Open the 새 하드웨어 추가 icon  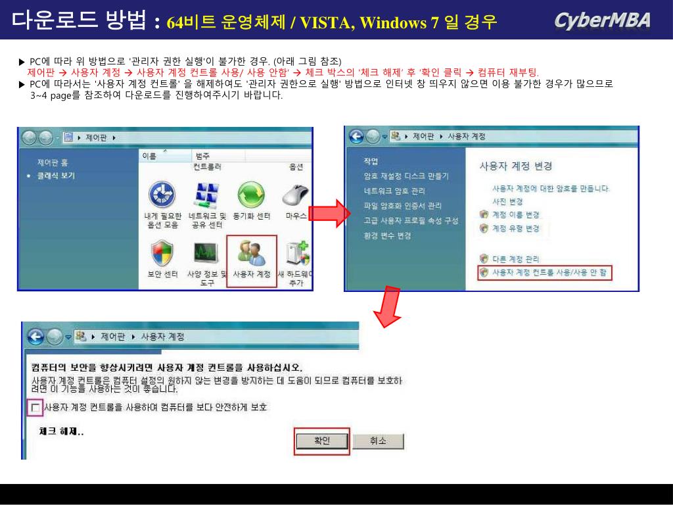point(296,263)
